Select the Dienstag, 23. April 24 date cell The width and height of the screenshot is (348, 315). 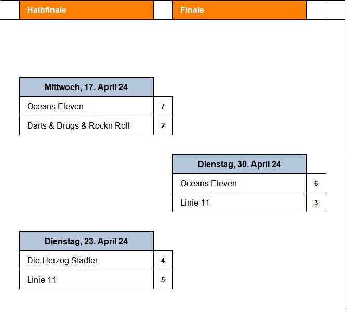tap(86, 241)
